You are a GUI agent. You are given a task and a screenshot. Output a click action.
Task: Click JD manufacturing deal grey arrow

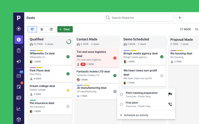coord(115,91)
